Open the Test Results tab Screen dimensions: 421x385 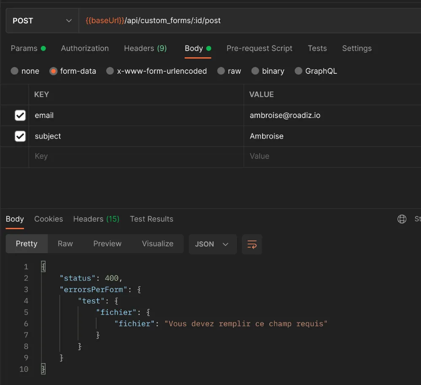click(x=151, y=219)
